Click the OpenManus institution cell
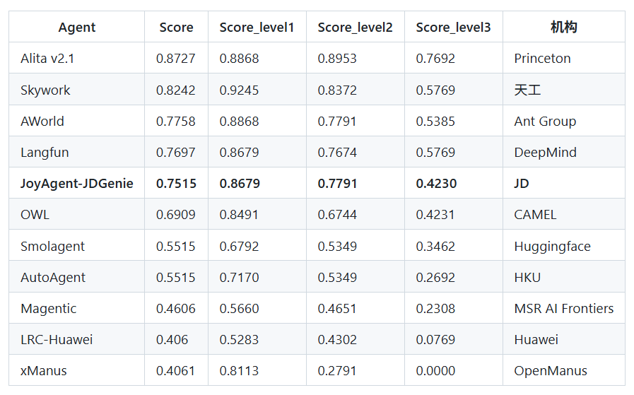This screenshot has width=634, height=395. coord(563,370)
